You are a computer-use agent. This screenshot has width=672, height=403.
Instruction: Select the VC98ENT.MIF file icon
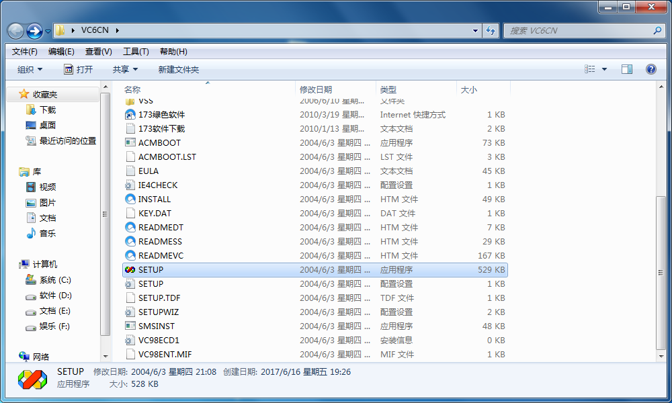130,355
